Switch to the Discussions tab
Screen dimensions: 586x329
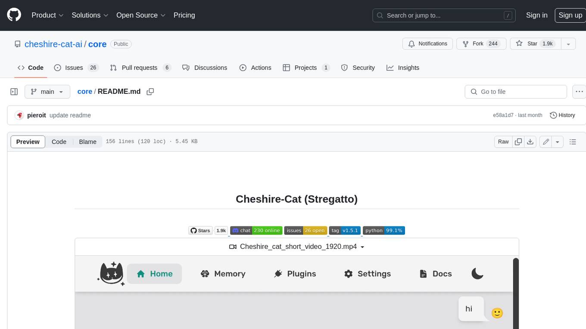pyautogui.click(x=205, y=68)
